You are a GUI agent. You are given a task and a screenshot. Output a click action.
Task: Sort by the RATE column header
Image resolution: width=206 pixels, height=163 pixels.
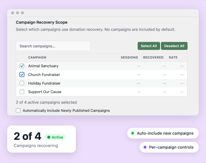(x=173, y=57)
